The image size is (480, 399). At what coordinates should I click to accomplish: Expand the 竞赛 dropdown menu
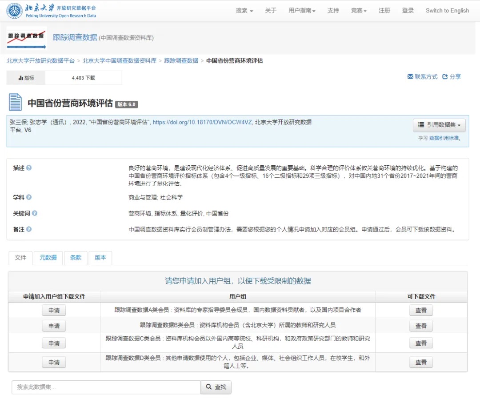358,10
